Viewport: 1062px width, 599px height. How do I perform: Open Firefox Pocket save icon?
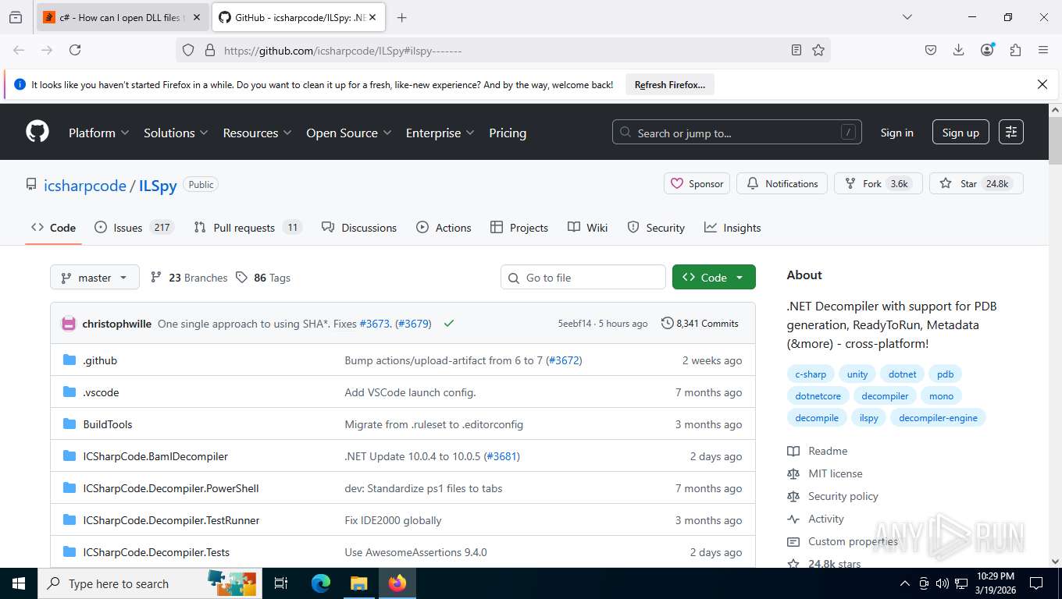931,50
